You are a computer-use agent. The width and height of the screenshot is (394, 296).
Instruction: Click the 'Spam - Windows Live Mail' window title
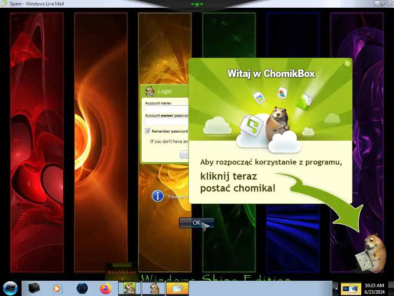coord(37,4)
